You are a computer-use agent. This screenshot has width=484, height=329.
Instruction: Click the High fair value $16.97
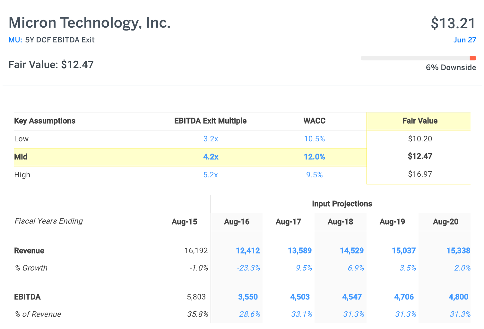420,174
